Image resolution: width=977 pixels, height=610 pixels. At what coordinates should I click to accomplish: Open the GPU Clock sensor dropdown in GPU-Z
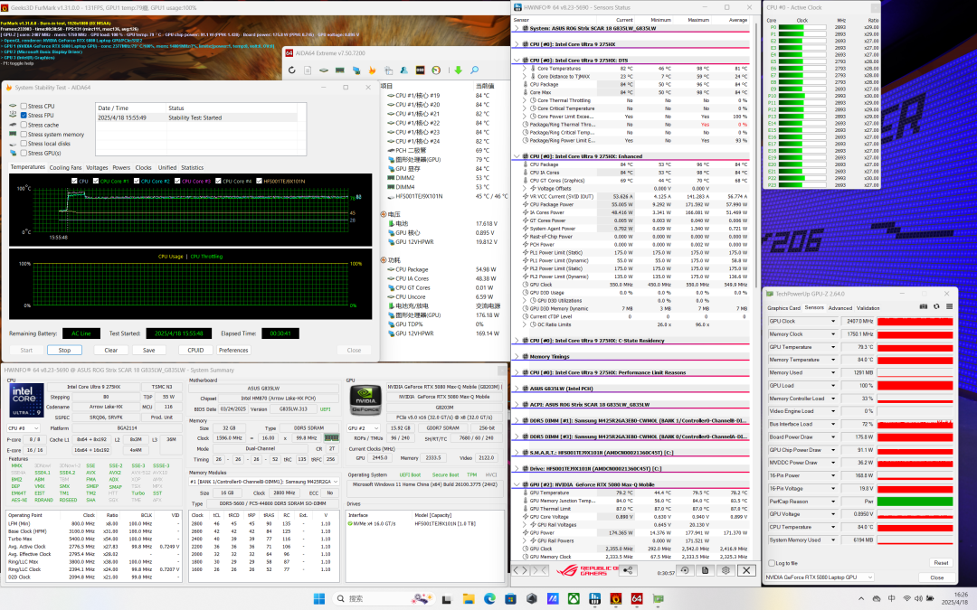pos(833,321)
